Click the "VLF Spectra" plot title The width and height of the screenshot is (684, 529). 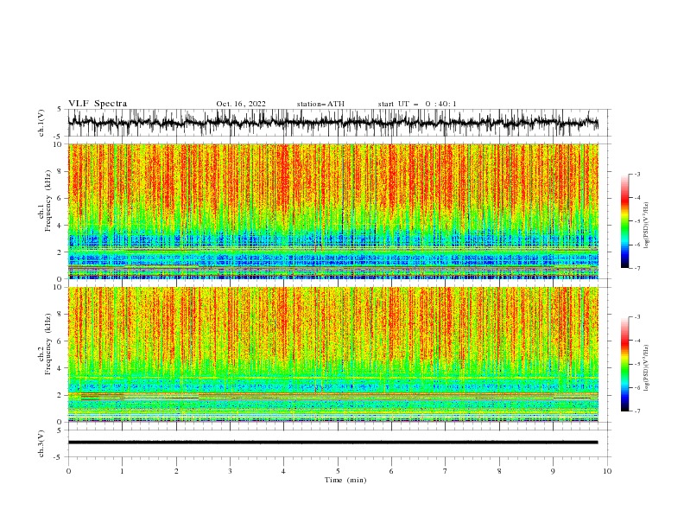[x=98, y=104]
